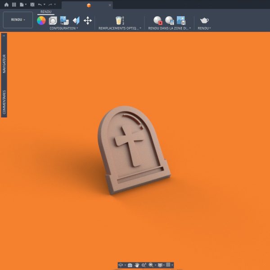This screenshot has height=270, width=270.
Task: Select the open document tab
Action: [x=87, y=5]
